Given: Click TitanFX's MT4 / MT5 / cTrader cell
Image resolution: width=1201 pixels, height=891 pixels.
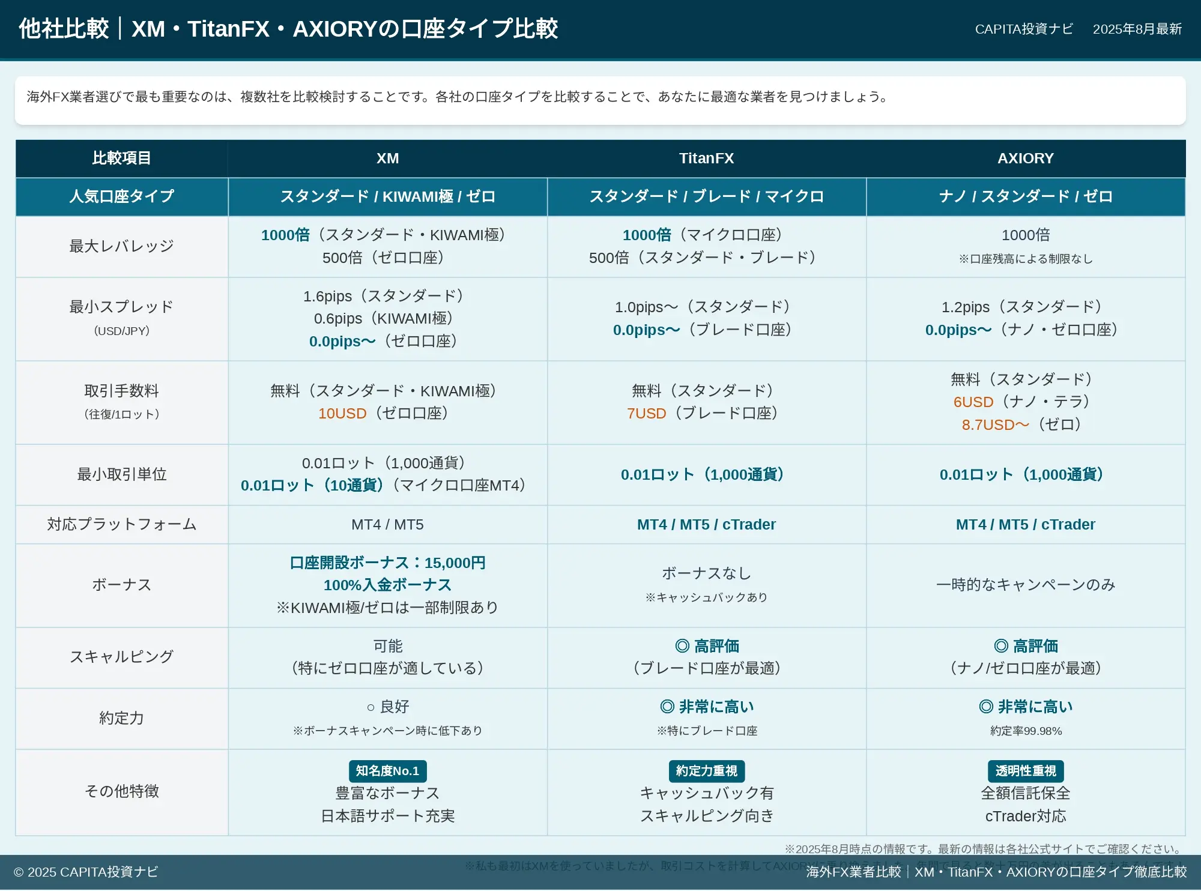Looking at the screenshot, I should click(706, 525).
